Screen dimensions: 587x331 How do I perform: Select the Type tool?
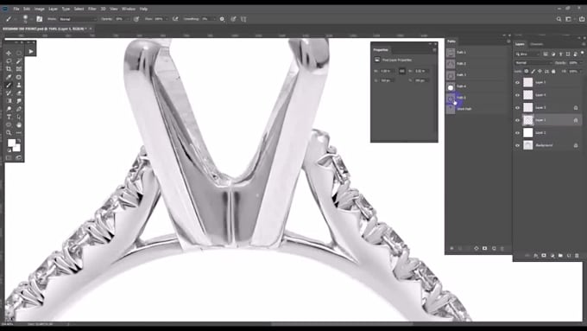tap(9, 117)
